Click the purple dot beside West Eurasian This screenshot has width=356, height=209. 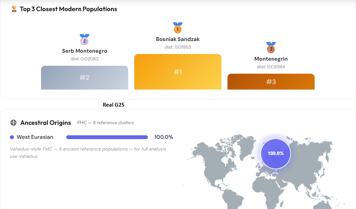point(12,137)
